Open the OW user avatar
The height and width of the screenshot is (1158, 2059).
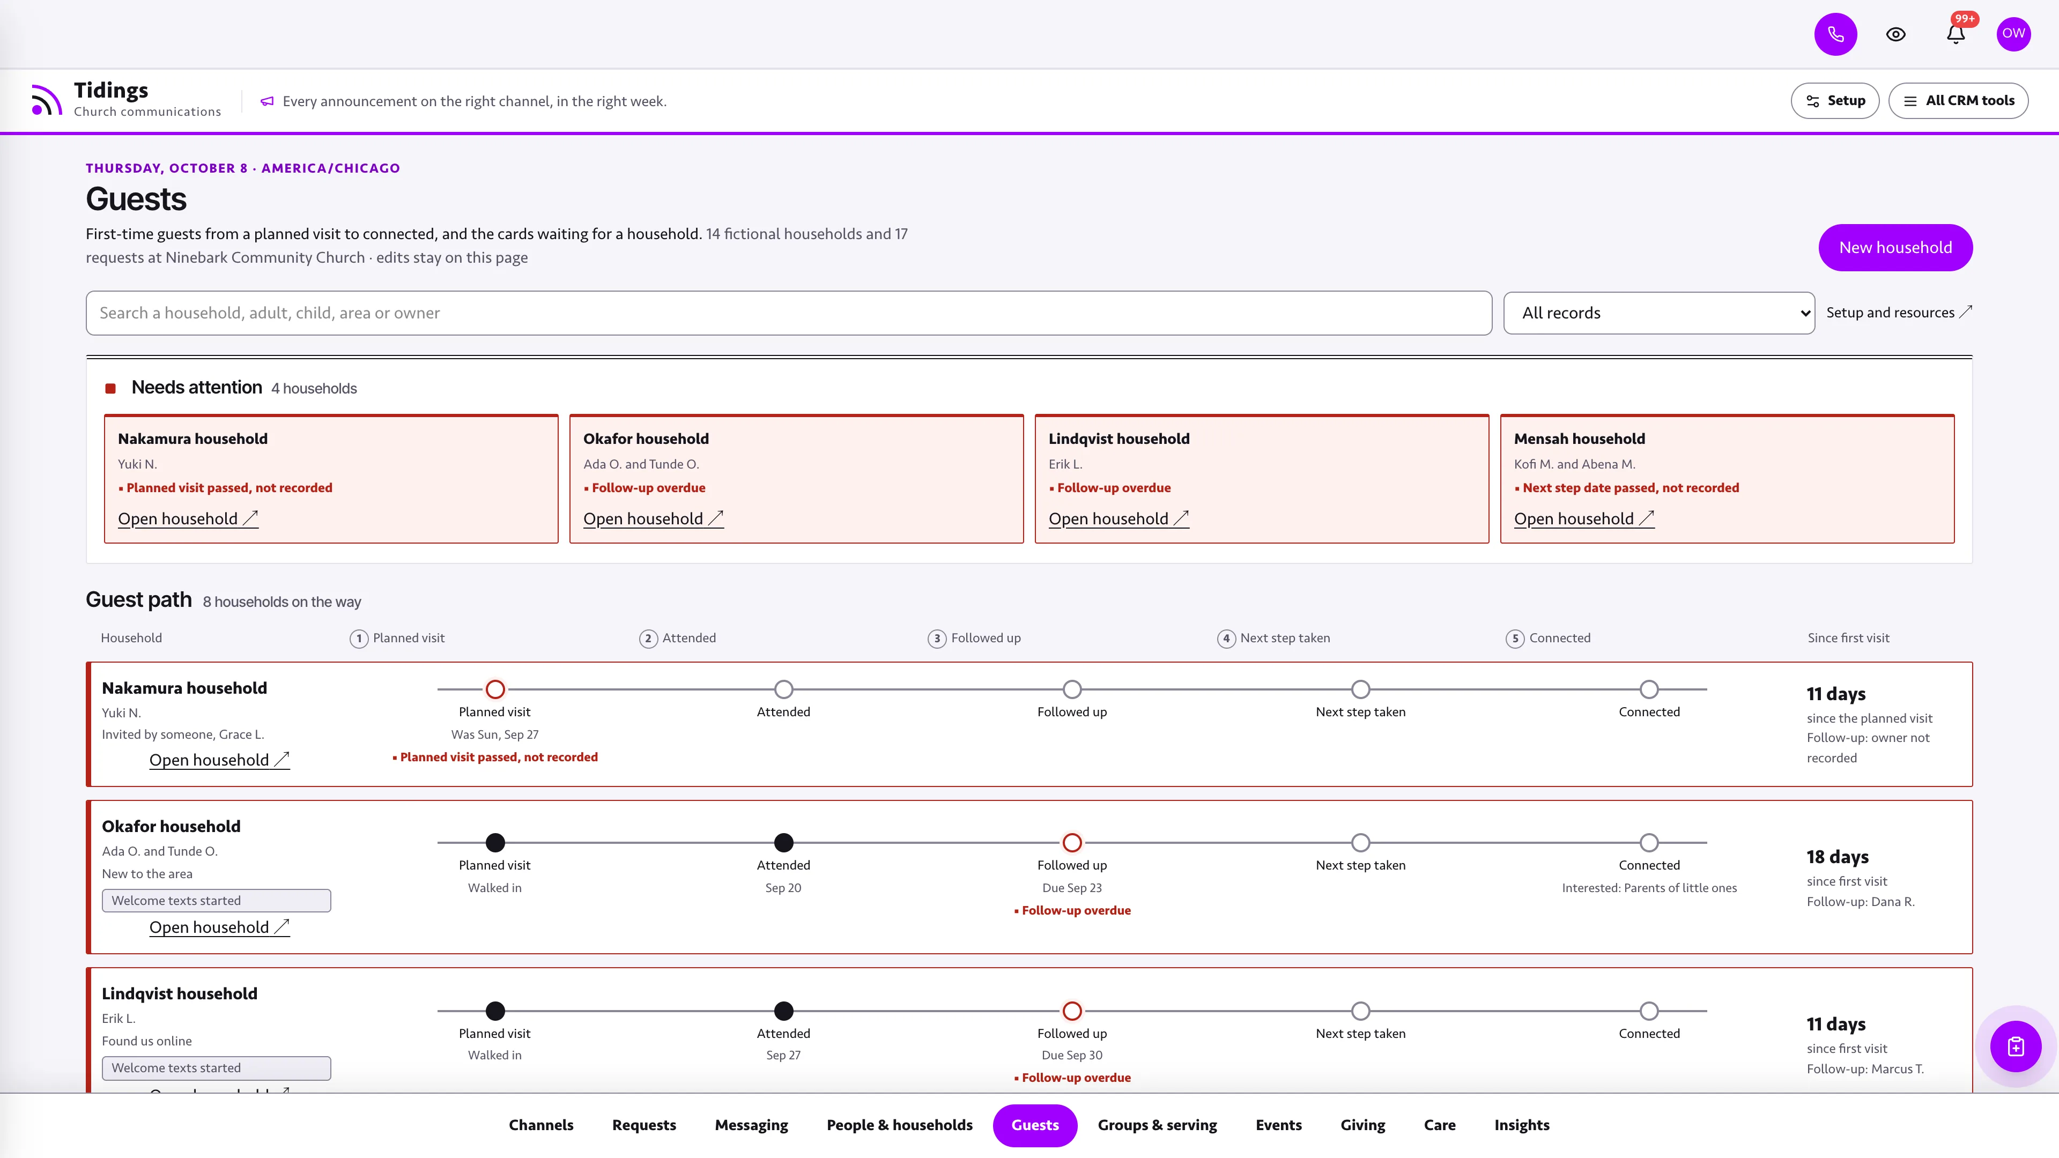[x=2013, y=34]
